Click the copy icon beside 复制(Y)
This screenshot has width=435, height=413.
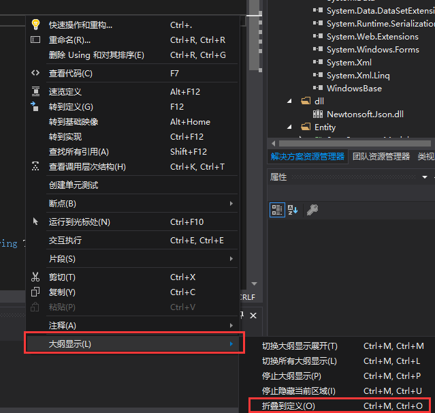click(x=35, y=292)
